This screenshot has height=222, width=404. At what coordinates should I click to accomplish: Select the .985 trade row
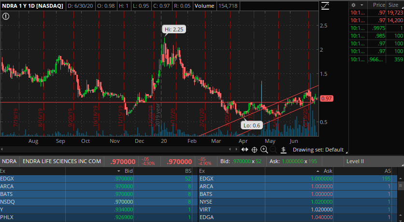click(376, 36)
